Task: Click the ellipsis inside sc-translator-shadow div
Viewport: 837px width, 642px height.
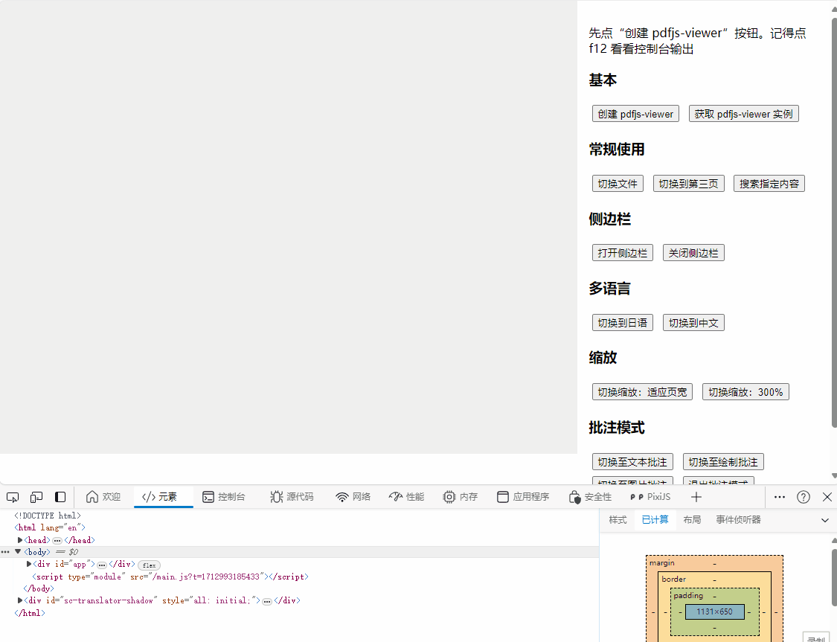Action: pos(267,601)
